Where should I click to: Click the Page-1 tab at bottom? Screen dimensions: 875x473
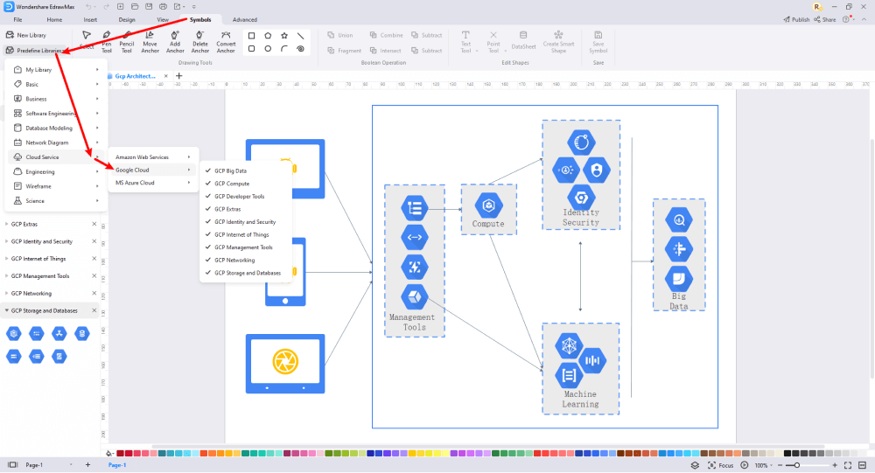117,465
